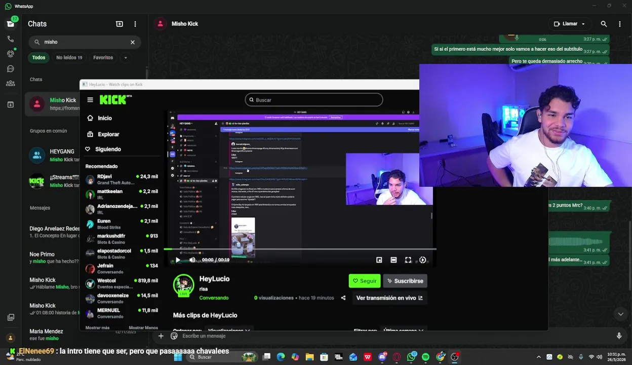Select the Todos chat filter

(x=39, y=57)
